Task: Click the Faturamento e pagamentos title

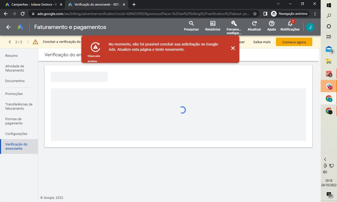Action: coord(70,27)
